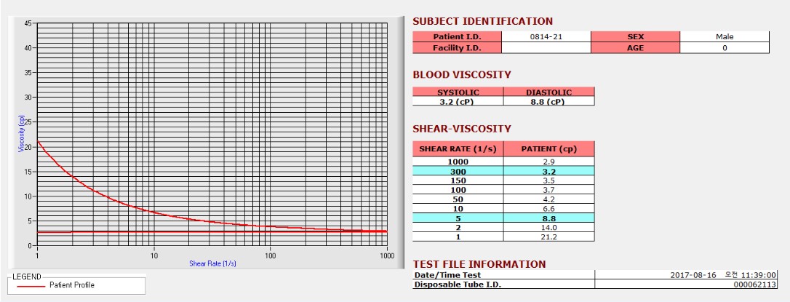Click the Viscosity (cp) axis label

point(21,134)
